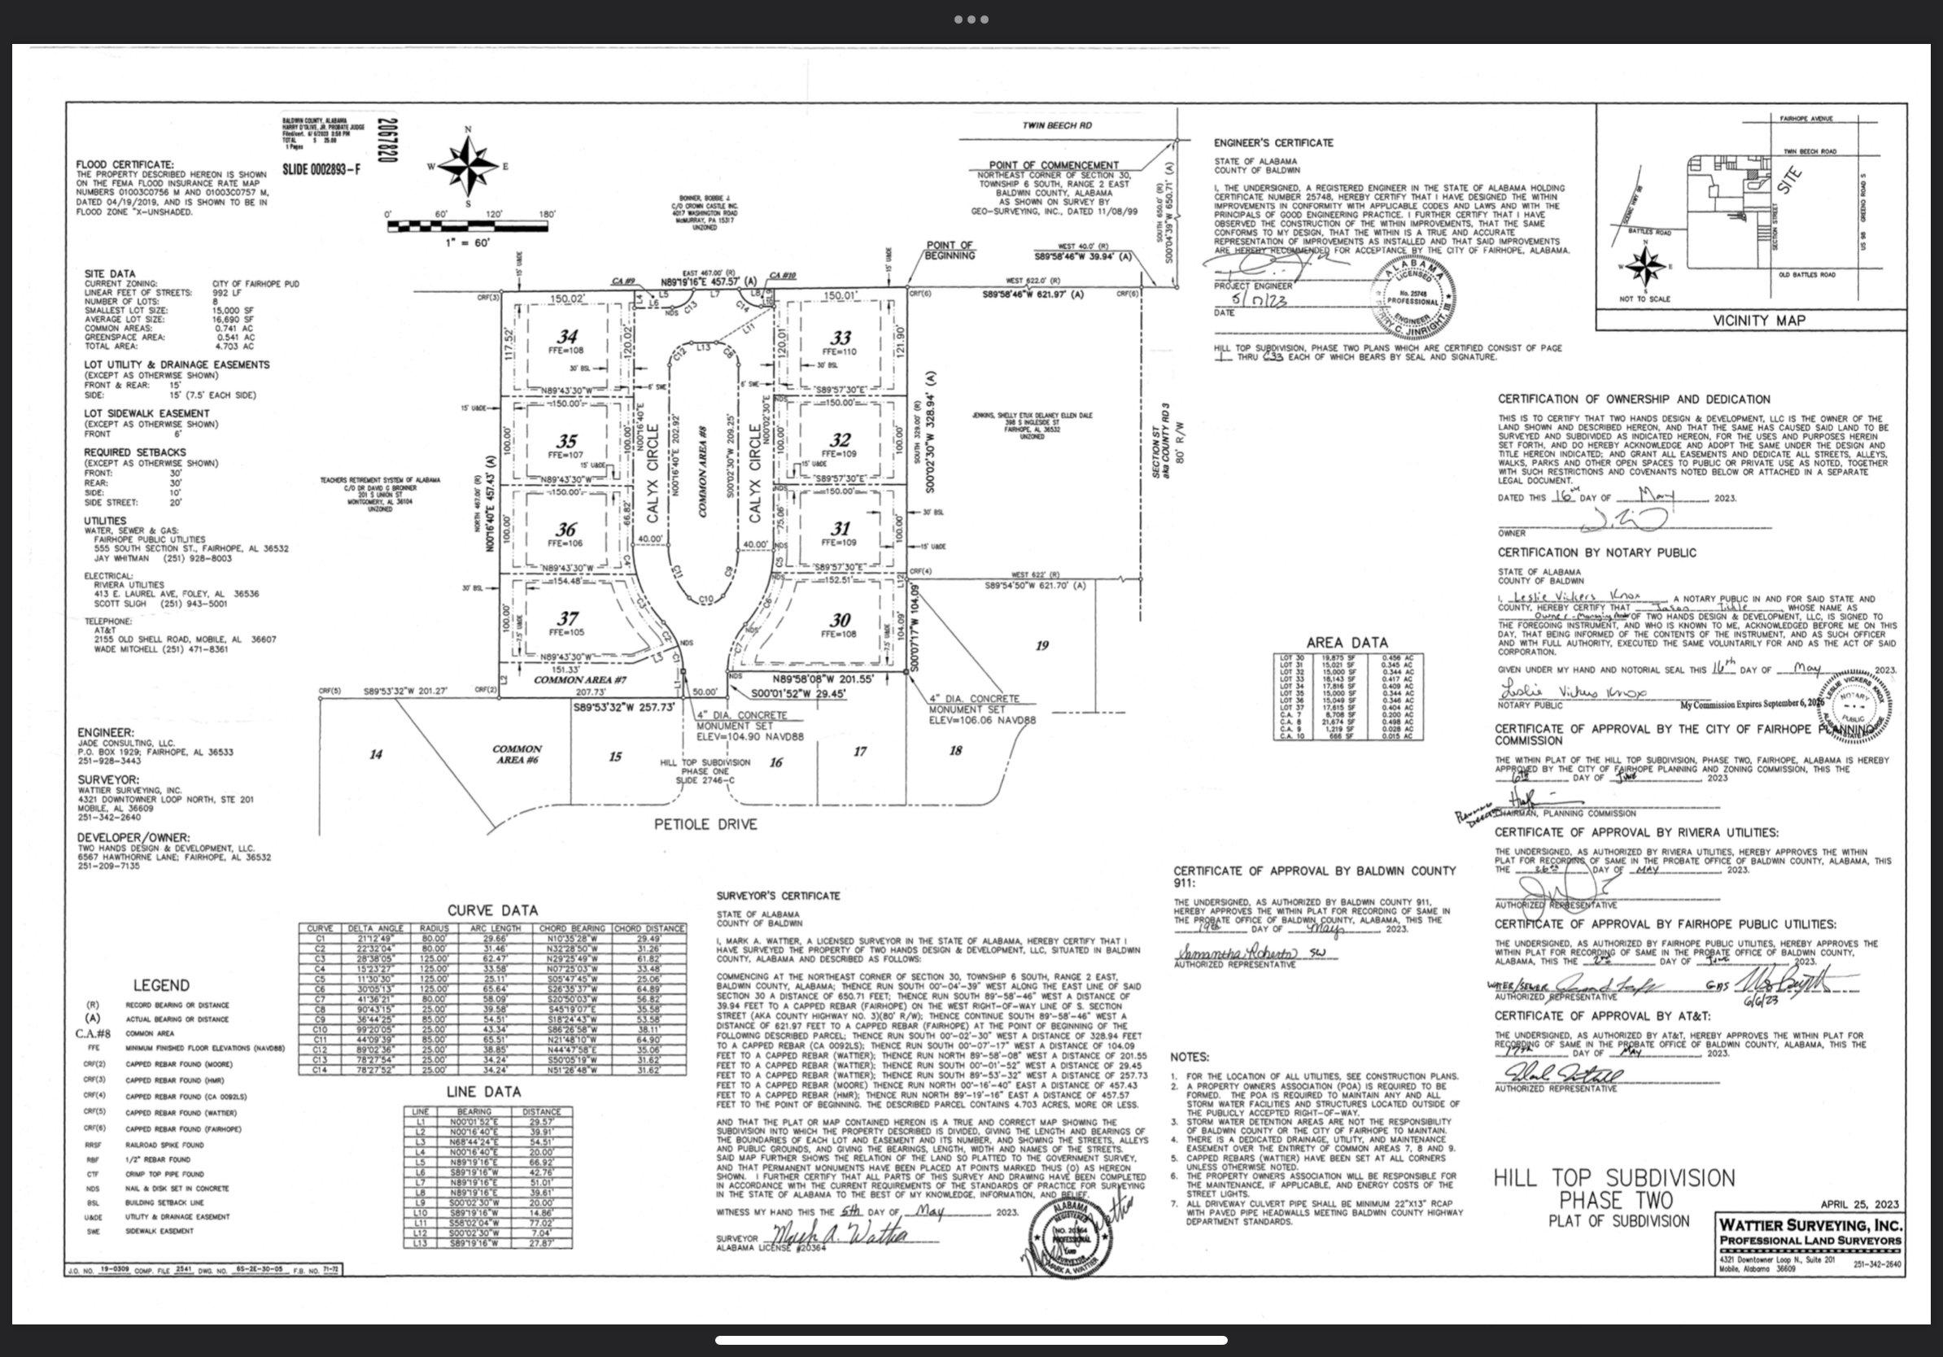Select the "SURVEYOR'S CERTIFICATE" heading

(779, 896)
